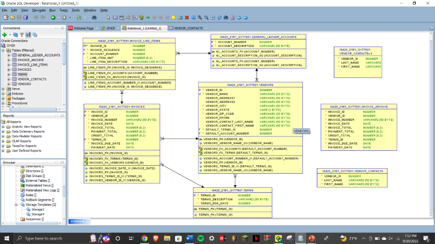
Task: Expand the VENDORS table node
Action: point(8,84)
